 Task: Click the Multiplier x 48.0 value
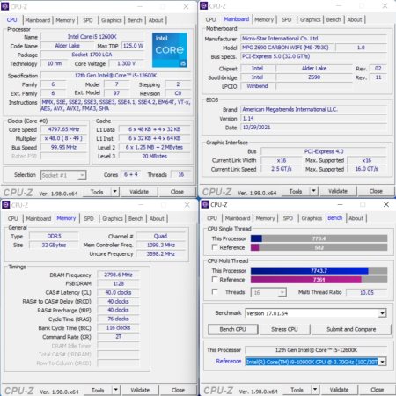(63, 138)
